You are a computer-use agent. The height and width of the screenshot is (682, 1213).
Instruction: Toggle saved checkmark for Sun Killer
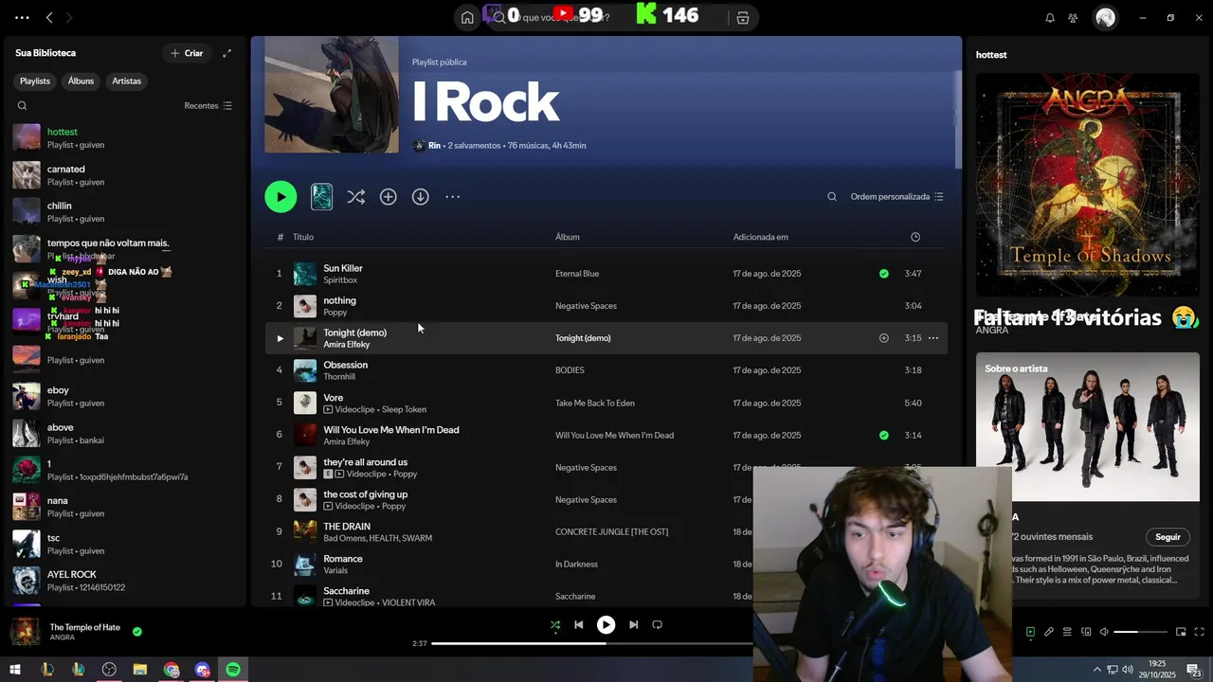tap(883, 274)
